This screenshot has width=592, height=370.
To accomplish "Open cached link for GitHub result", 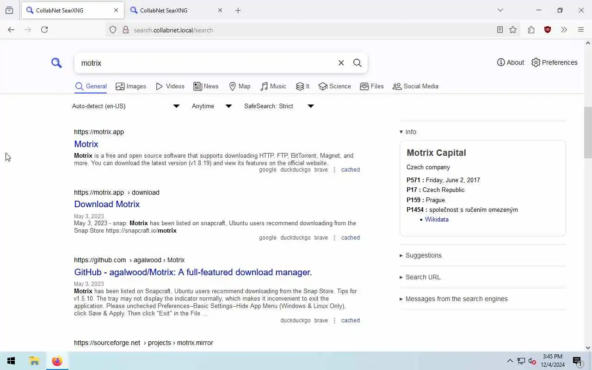I will pos(351,321).
